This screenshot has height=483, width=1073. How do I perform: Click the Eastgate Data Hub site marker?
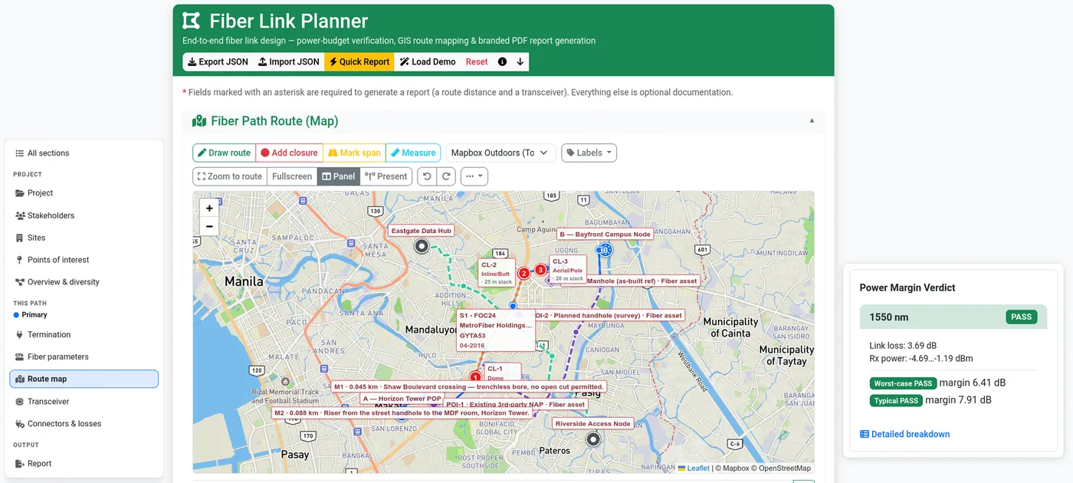tap(422, 246)
